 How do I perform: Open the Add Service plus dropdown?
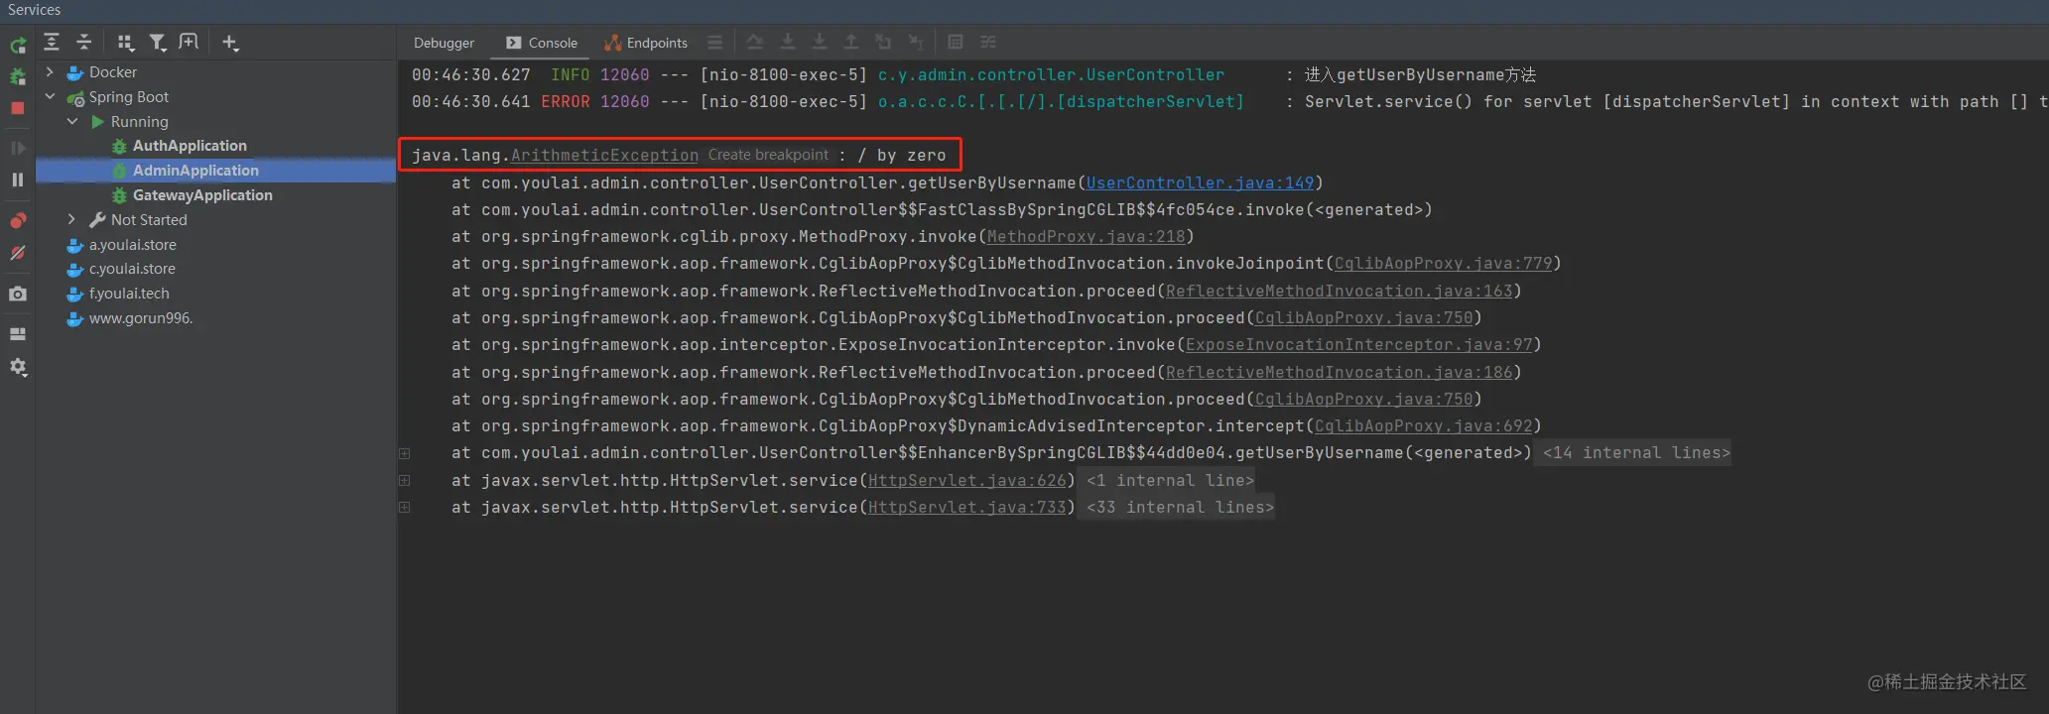[230, 42]
